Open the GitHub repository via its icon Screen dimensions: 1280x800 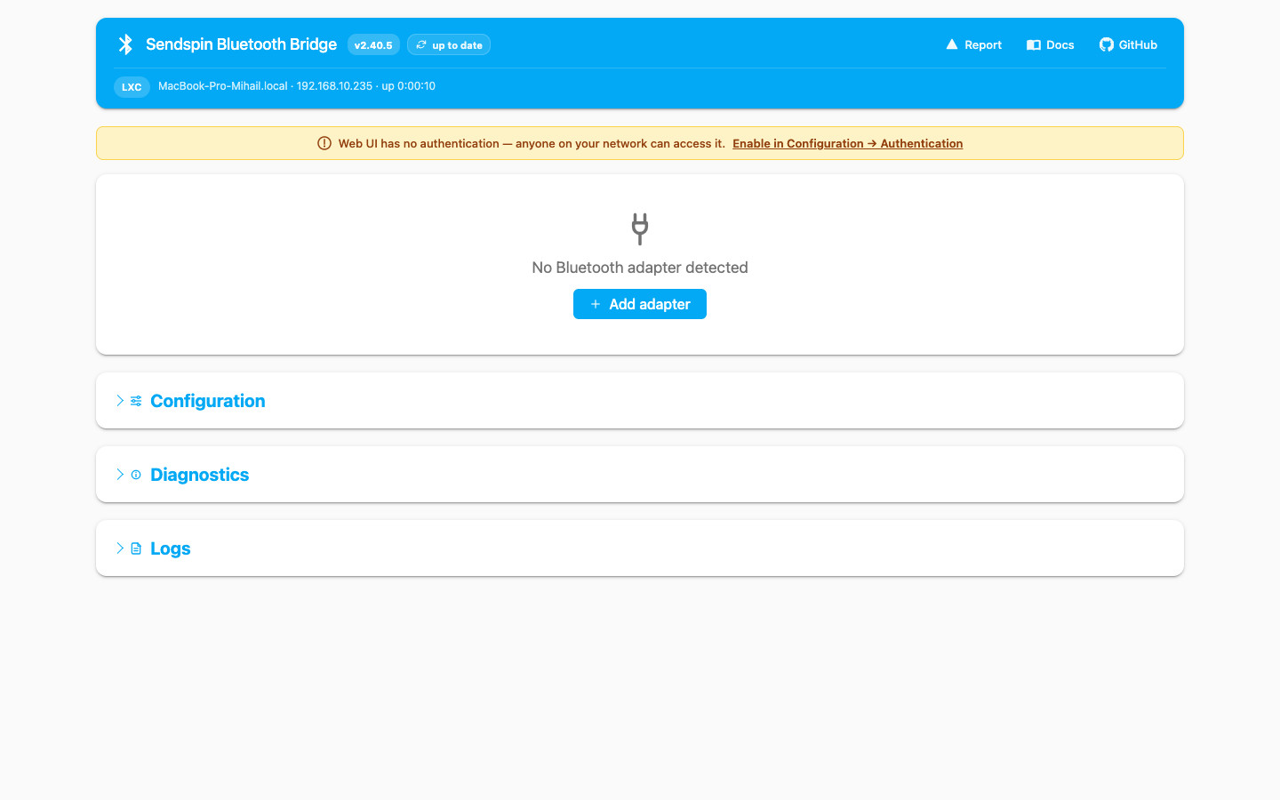[1105, 44]
